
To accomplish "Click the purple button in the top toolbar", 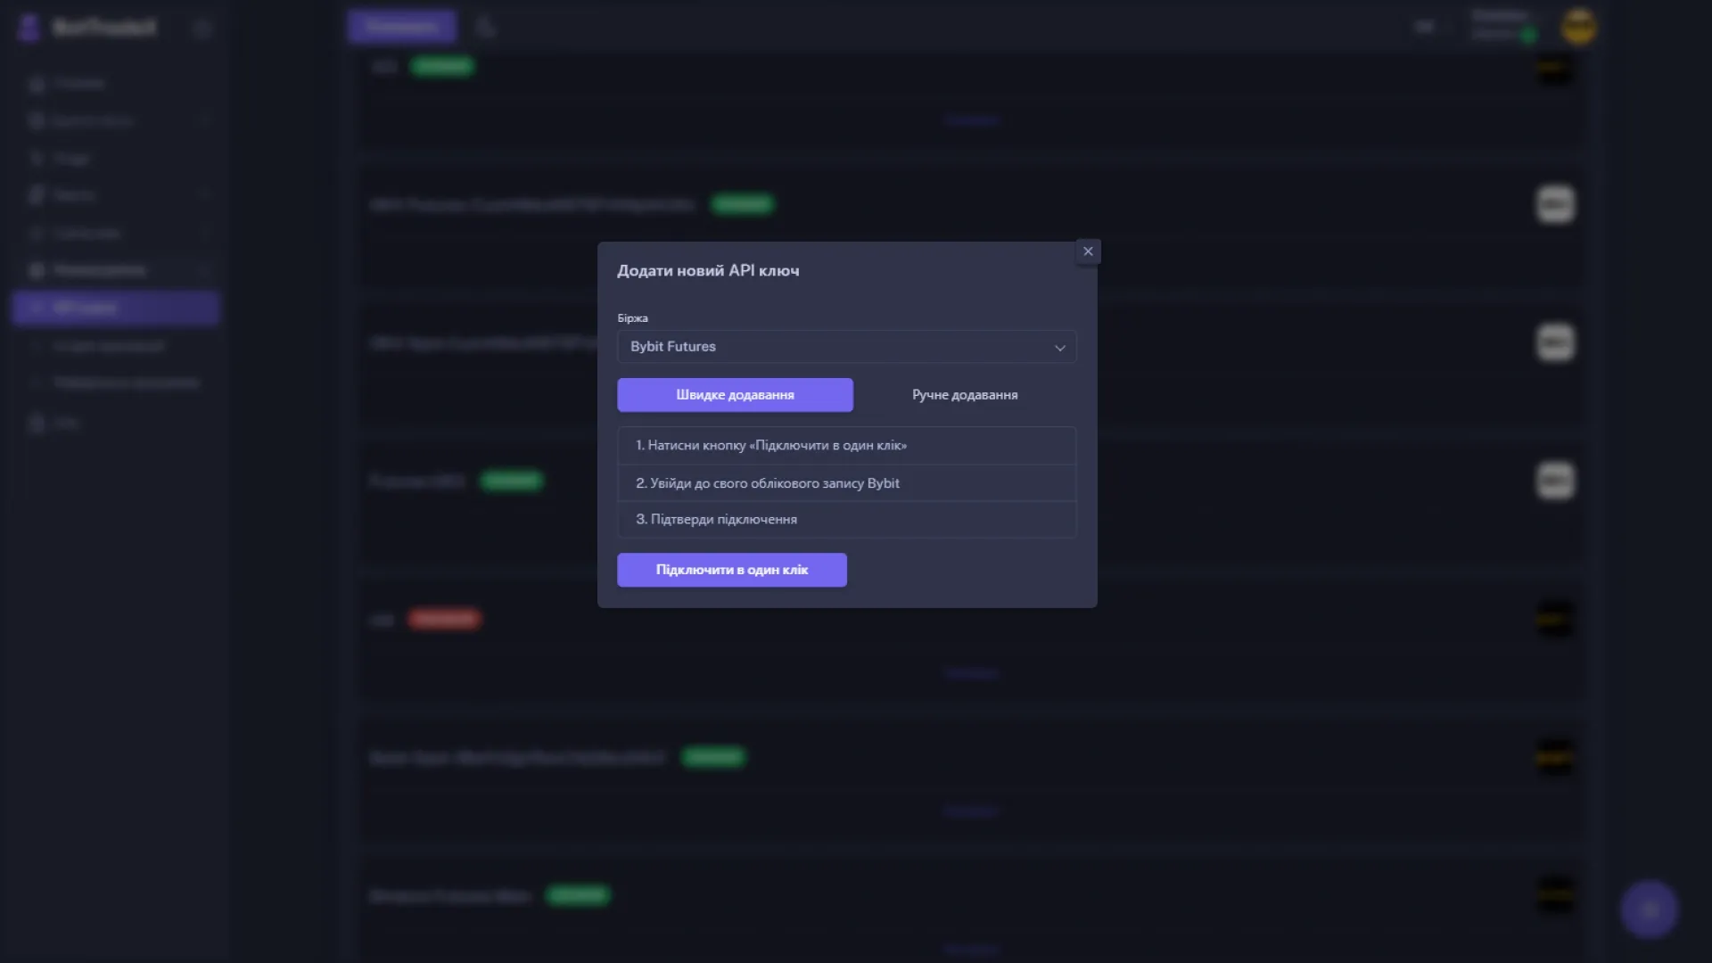I will [401, 26].
